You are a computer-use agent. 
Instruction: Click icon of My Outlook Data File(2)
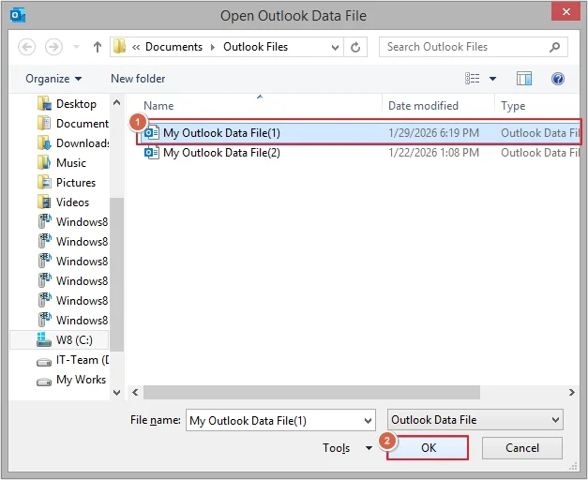pos(152,153)
